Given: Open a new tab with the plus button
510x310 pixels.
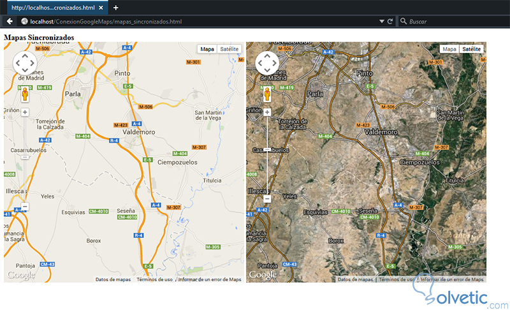Looking at the screenshot, I should coord(116,8).
